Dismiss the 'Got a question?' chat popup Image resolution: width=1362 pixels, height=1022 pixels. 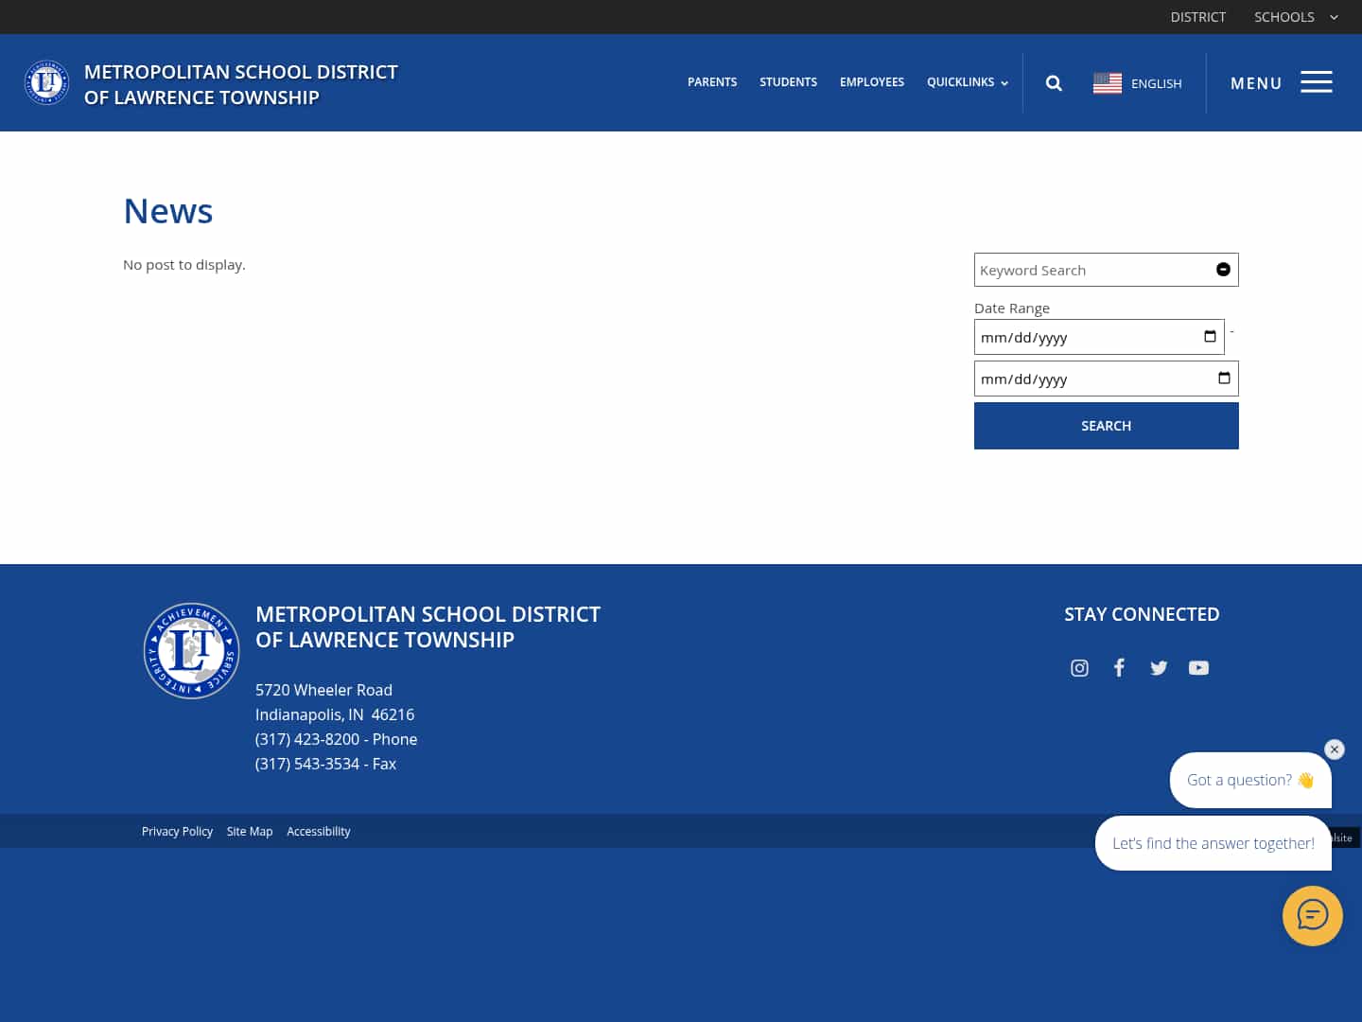(1335, 749)
